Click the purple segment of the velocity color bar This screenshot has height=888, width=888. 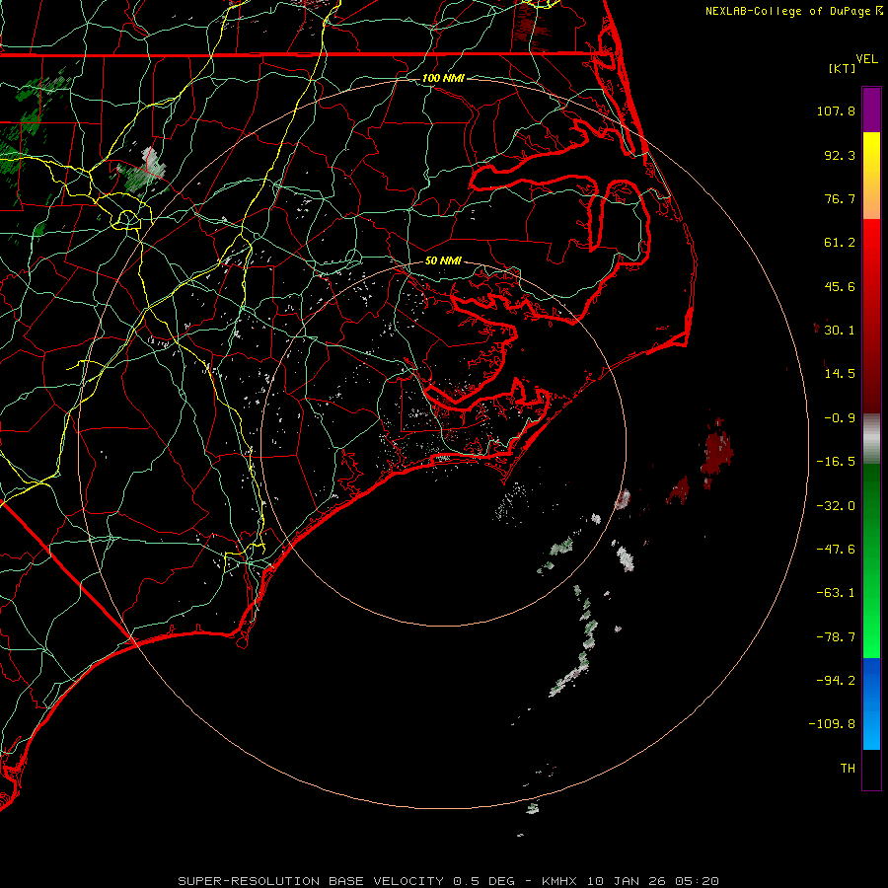coord(871,110)
